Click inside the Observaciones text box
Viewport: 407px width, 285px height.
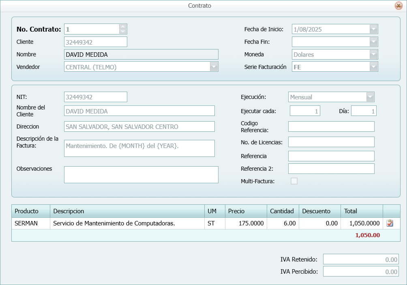[141, 174]
